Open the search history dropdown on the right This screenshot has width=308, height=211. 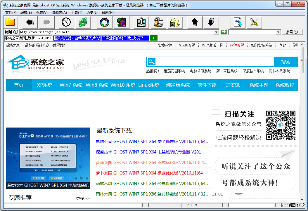pyautogui.click(x=278, y=32)
